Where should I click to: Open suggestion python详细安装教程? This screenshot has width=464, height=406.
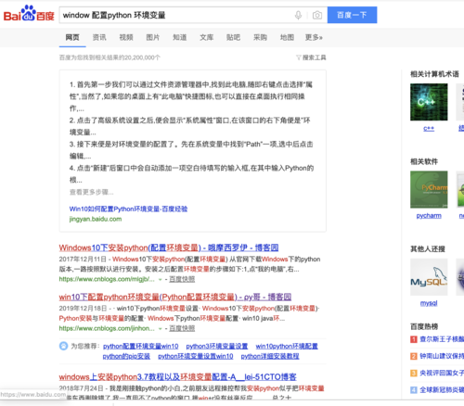pos(270,356)
